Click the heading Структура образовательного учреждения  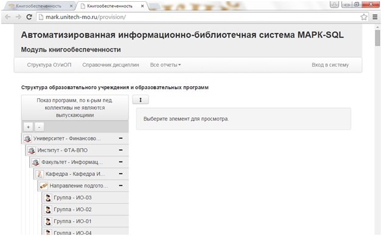[x=115, y=87]
